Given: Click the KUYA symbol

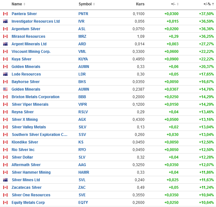Looking at the screenshot, I should pyautogui.click(x=83, y=59).
